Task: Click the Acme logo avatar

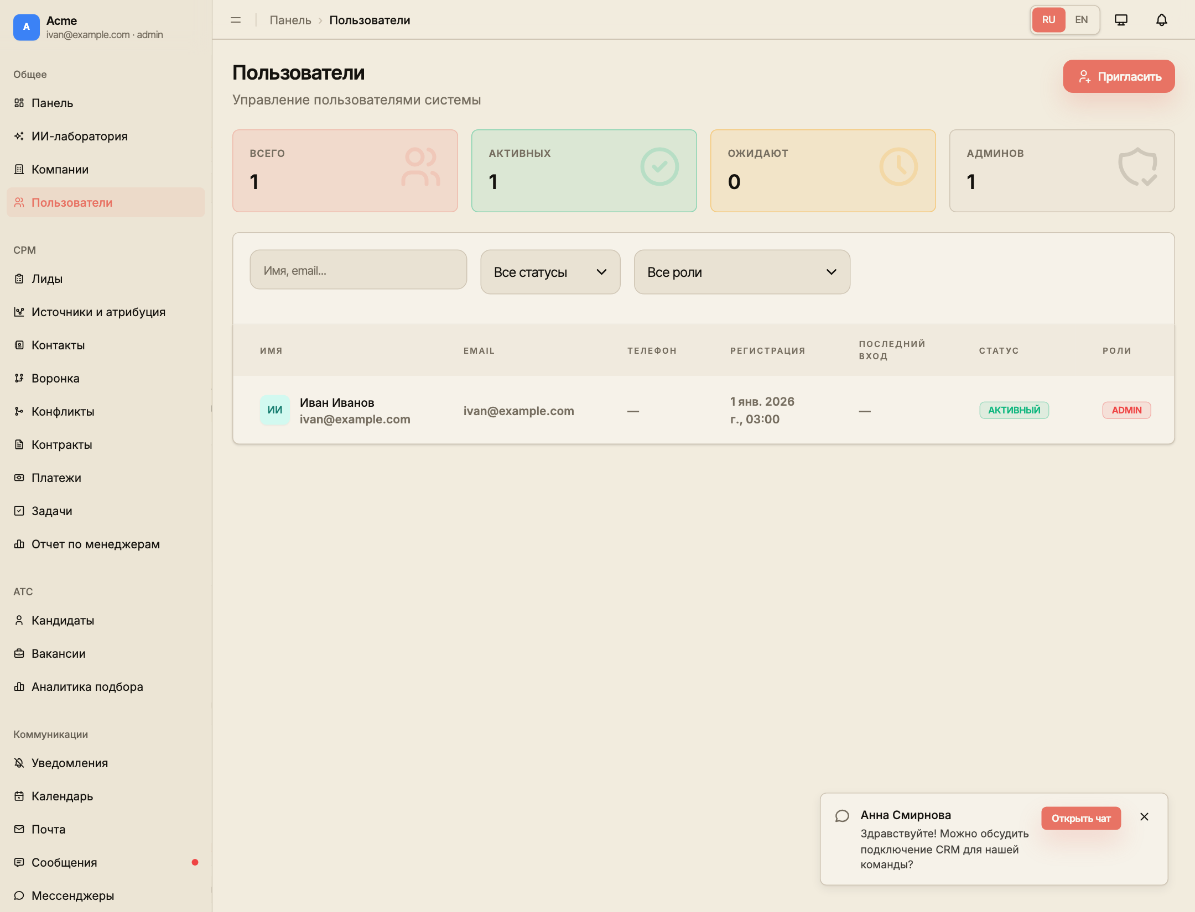Action: click(x=26, y=27)
